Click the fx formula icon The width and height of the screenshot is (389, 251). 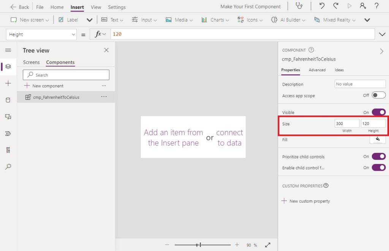tap(99, 34)
